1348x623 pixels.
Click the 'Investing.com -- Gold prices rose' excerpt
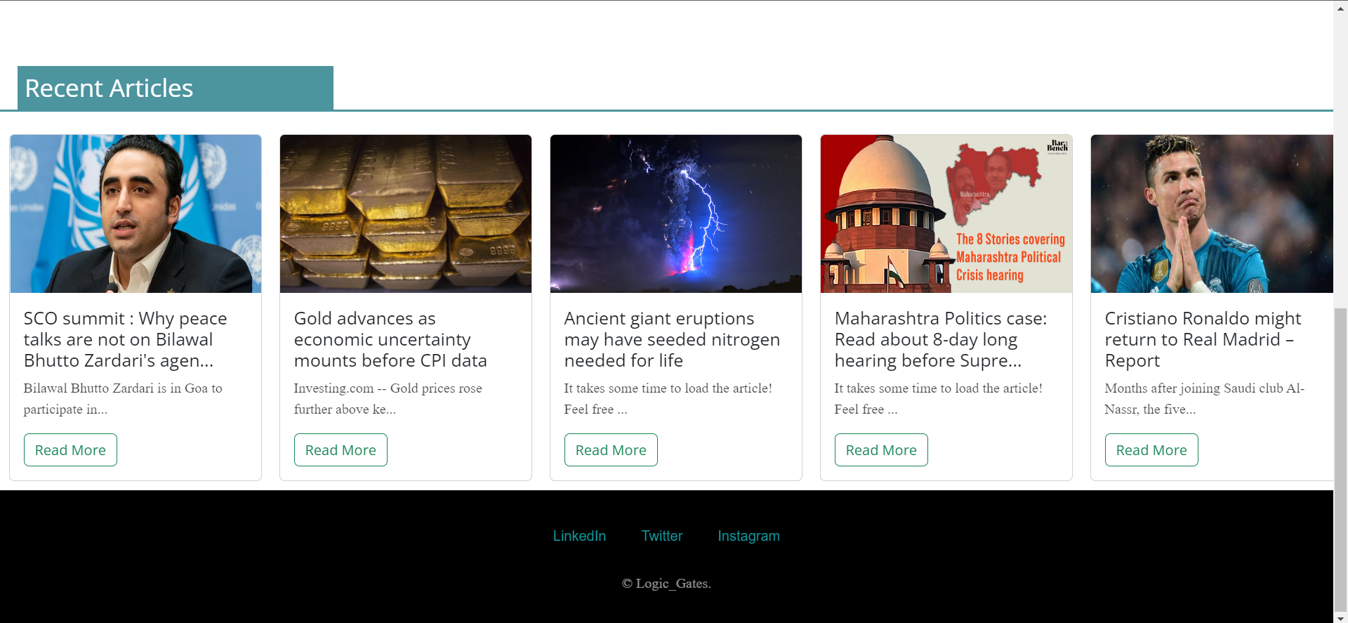click(x=388, y=398)
